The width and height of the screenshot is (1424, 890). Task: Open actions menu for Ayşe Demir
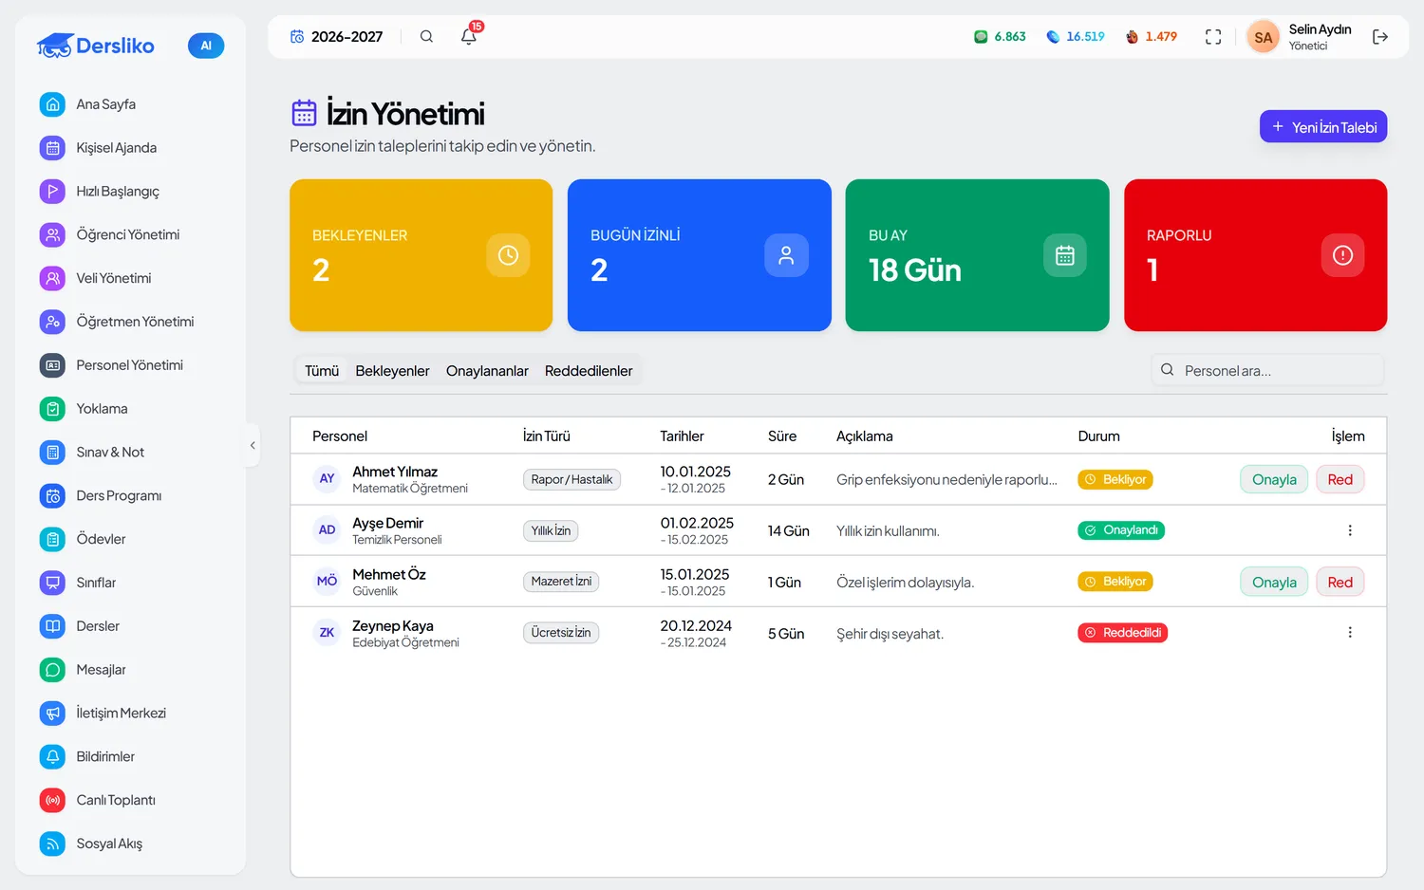click(1350, 531)
